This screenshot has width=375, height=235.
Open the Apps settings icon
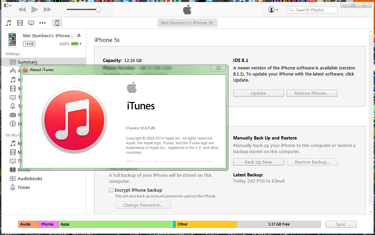click(13, 71)
